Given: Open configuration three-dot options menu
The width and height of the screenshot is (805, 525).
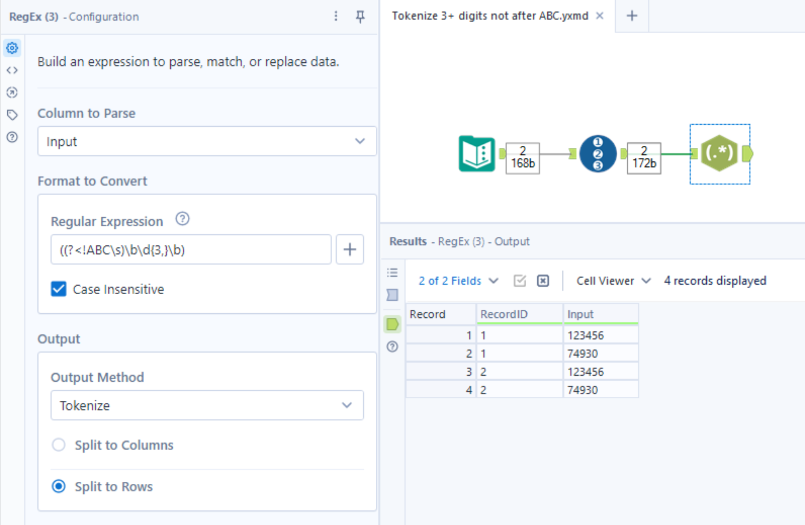Looking at the screenshot, I should 336,17.
